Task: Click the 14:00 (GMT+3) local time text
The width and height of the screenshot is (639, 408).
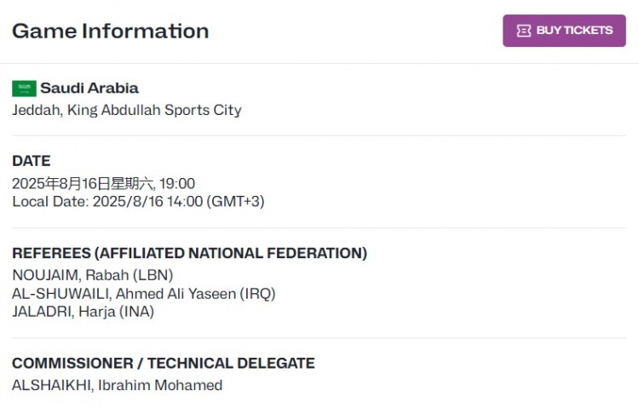Action: (222, 201)
